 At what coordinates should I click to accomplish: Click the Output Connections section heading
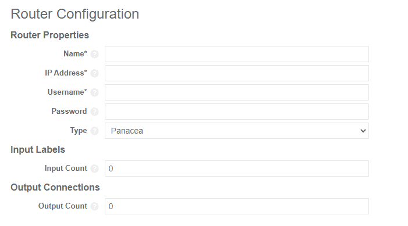click(55, 187)
